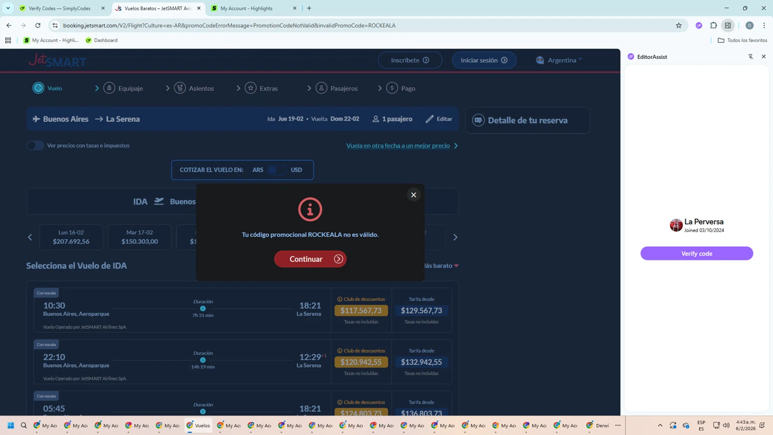Select the Pago dollar icon

tap(392, 88)
